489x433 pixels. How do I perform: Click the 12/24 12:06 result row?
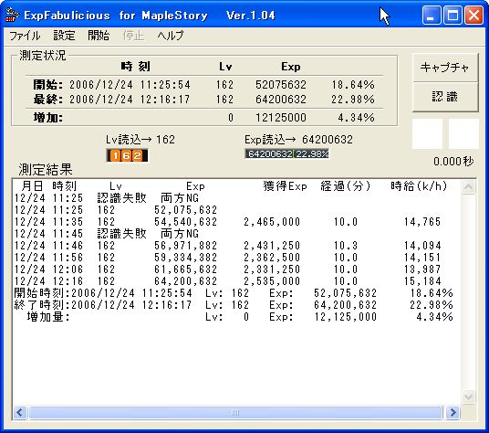point(228,269)
